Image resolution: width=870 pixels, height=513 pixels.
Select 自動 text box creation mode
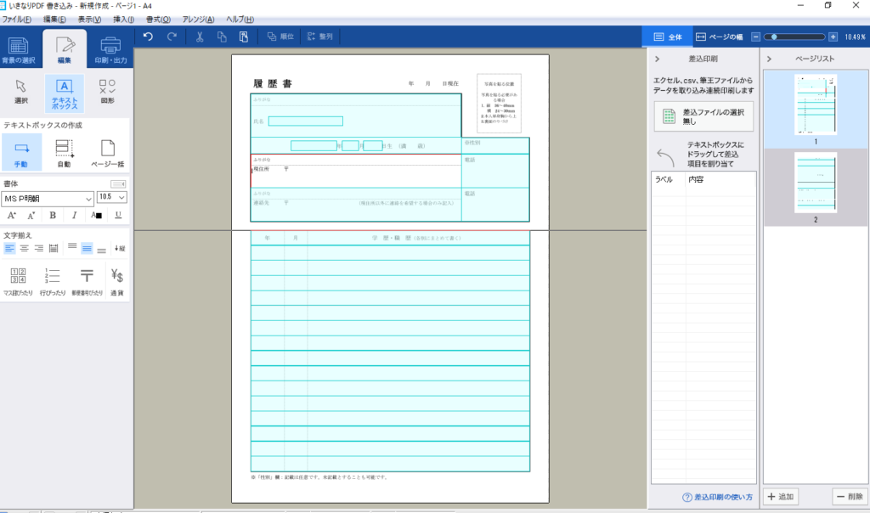64,152
